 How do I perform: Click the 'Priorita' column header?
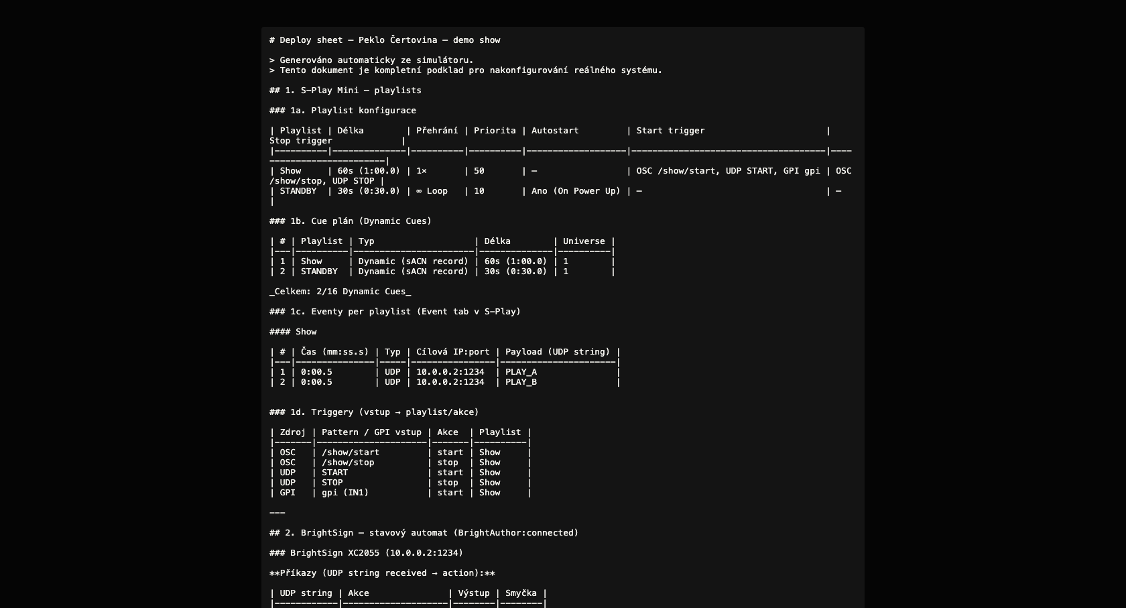(x=495, y=131)
